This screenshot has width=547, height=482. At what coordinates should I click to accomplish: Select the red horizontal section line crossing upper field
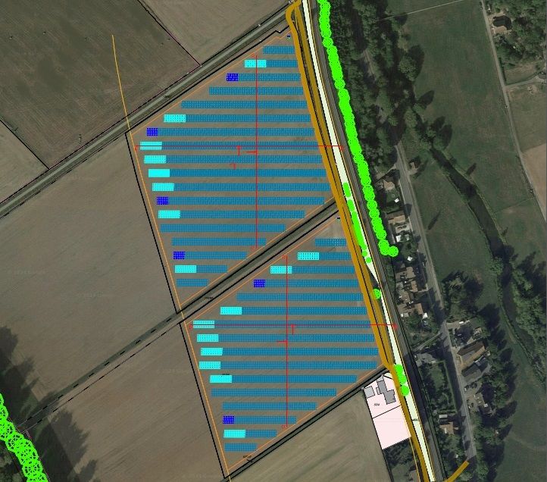point(239,147)
